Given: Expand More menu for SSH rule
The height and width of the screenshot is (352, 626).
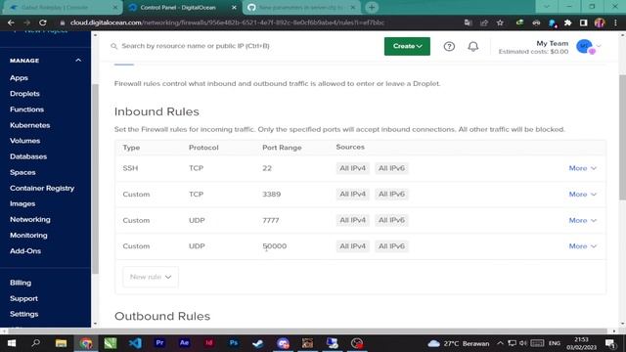Looking at the screenshot, I should [583, 168].
